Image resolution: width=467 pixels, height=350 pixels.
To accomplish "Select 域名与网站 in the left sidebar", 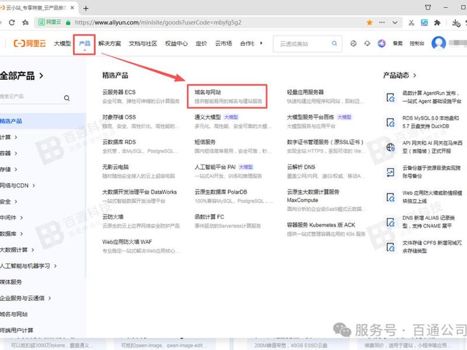I will point(13,314).
